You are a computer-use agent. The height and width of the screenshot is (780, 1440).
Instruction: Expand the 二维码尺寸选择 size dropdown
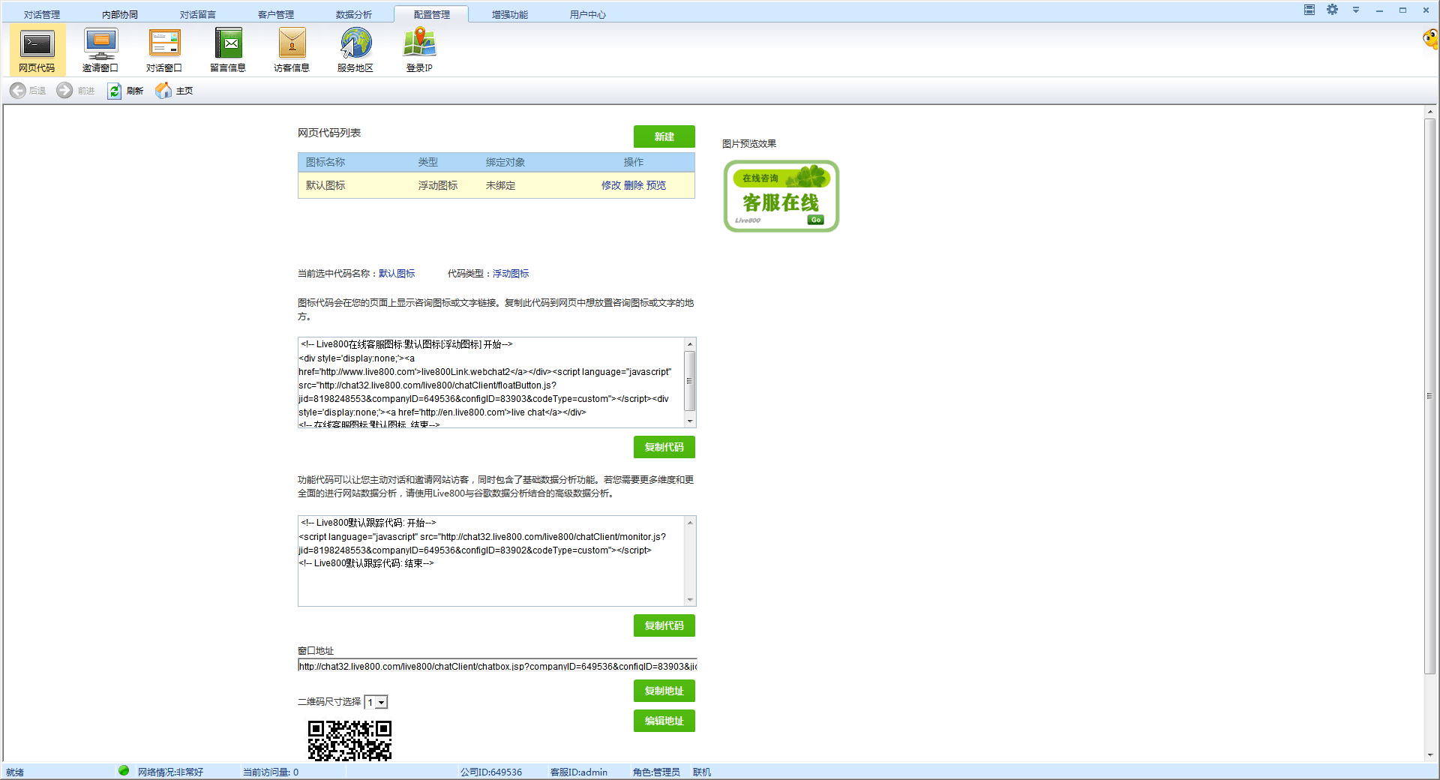coord(382,703)
